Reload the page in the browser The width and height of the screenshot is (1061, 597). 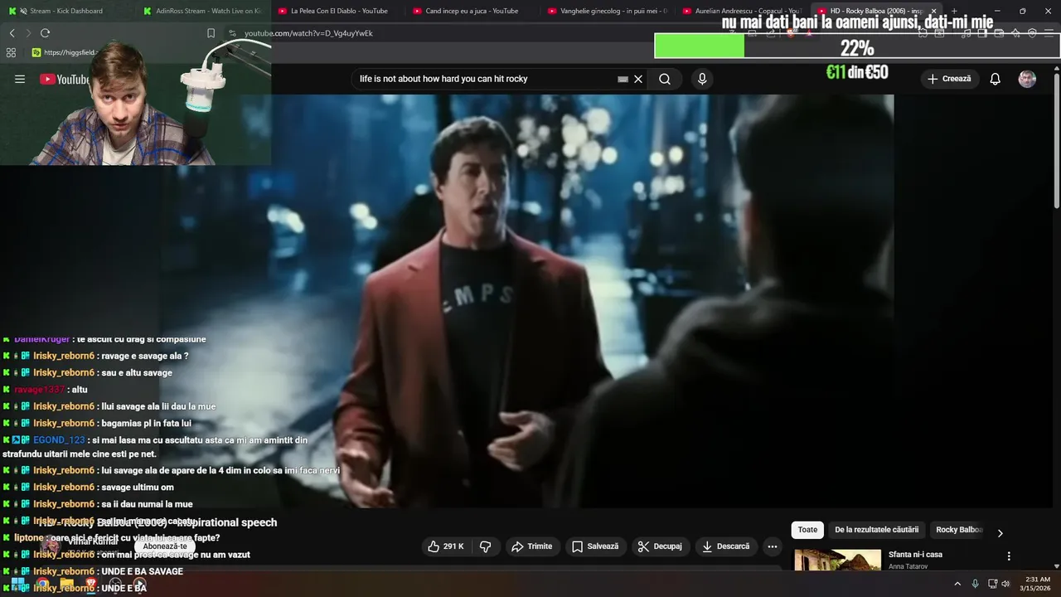45,33
